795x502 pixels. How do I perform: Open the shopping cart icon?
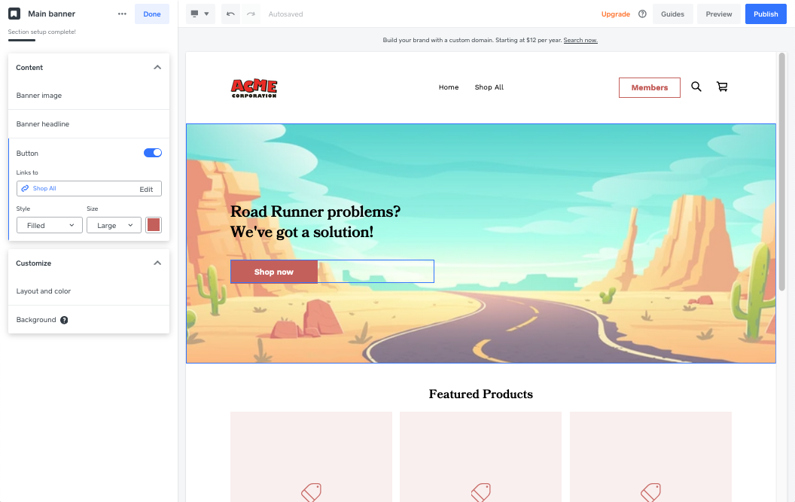tap(722, 87)
